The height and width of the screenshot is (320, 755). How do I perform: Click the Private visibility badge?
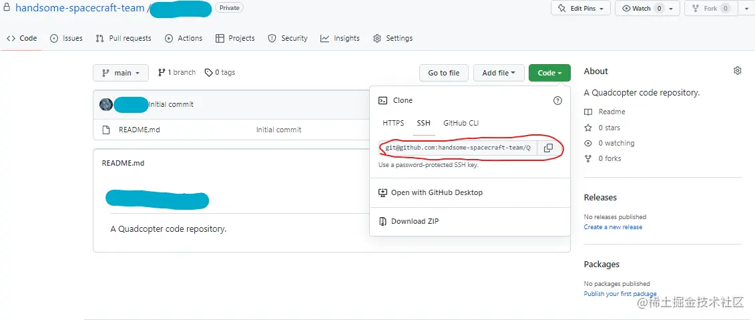point(229,8)
